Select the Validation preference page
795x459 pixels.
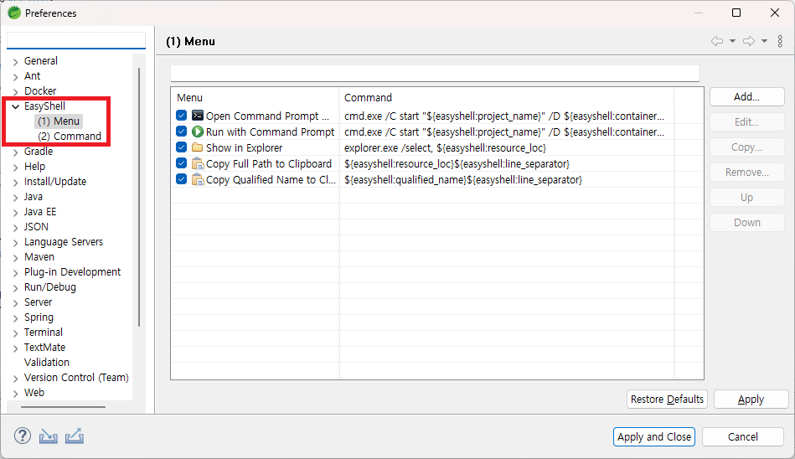coord(47,362)
